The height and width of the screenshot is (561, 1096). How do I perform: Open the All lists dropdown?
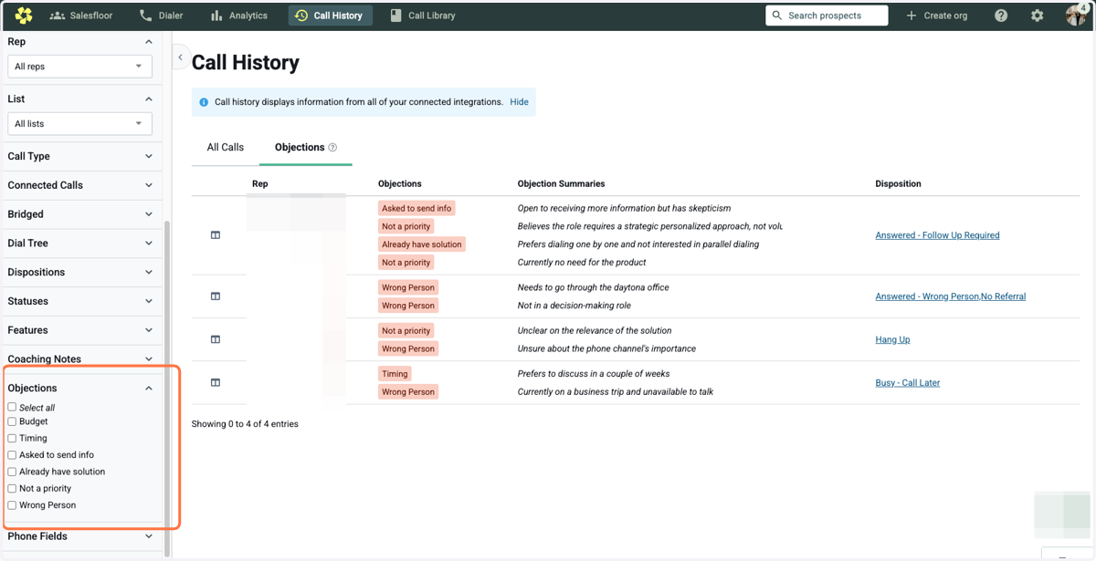(79, 124)
